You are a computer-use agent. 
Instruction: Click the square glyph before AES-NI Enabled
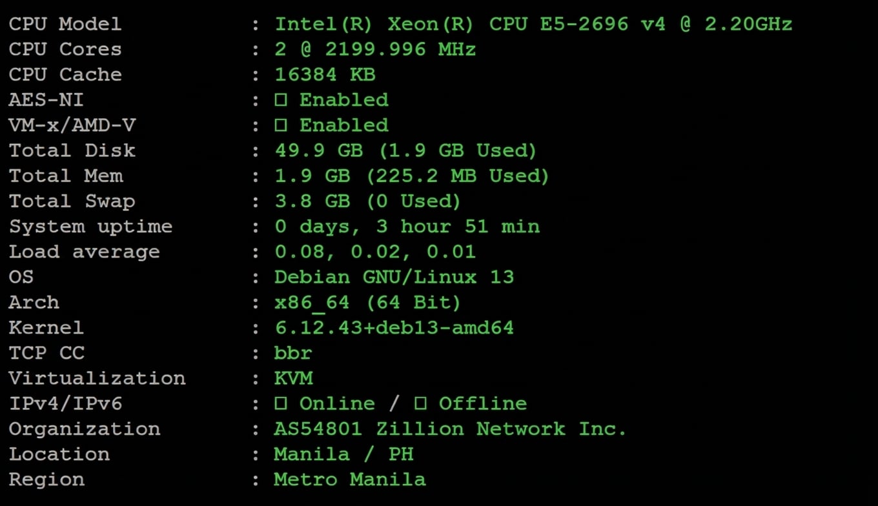281,100
